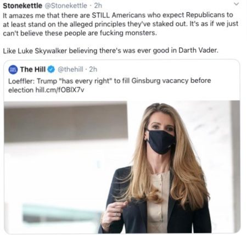This screenshot has width=247, height=235.
Task: Open The Hill display name
Action: tap(33, 69)
